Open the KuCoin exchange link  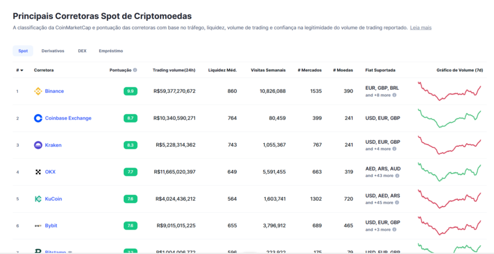[53, 199]
